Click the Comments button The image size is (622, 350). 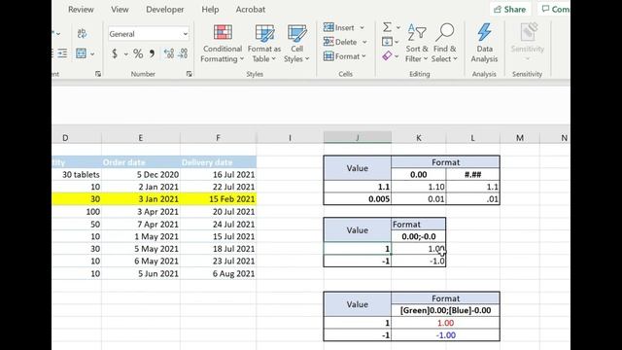coord(554,9)
